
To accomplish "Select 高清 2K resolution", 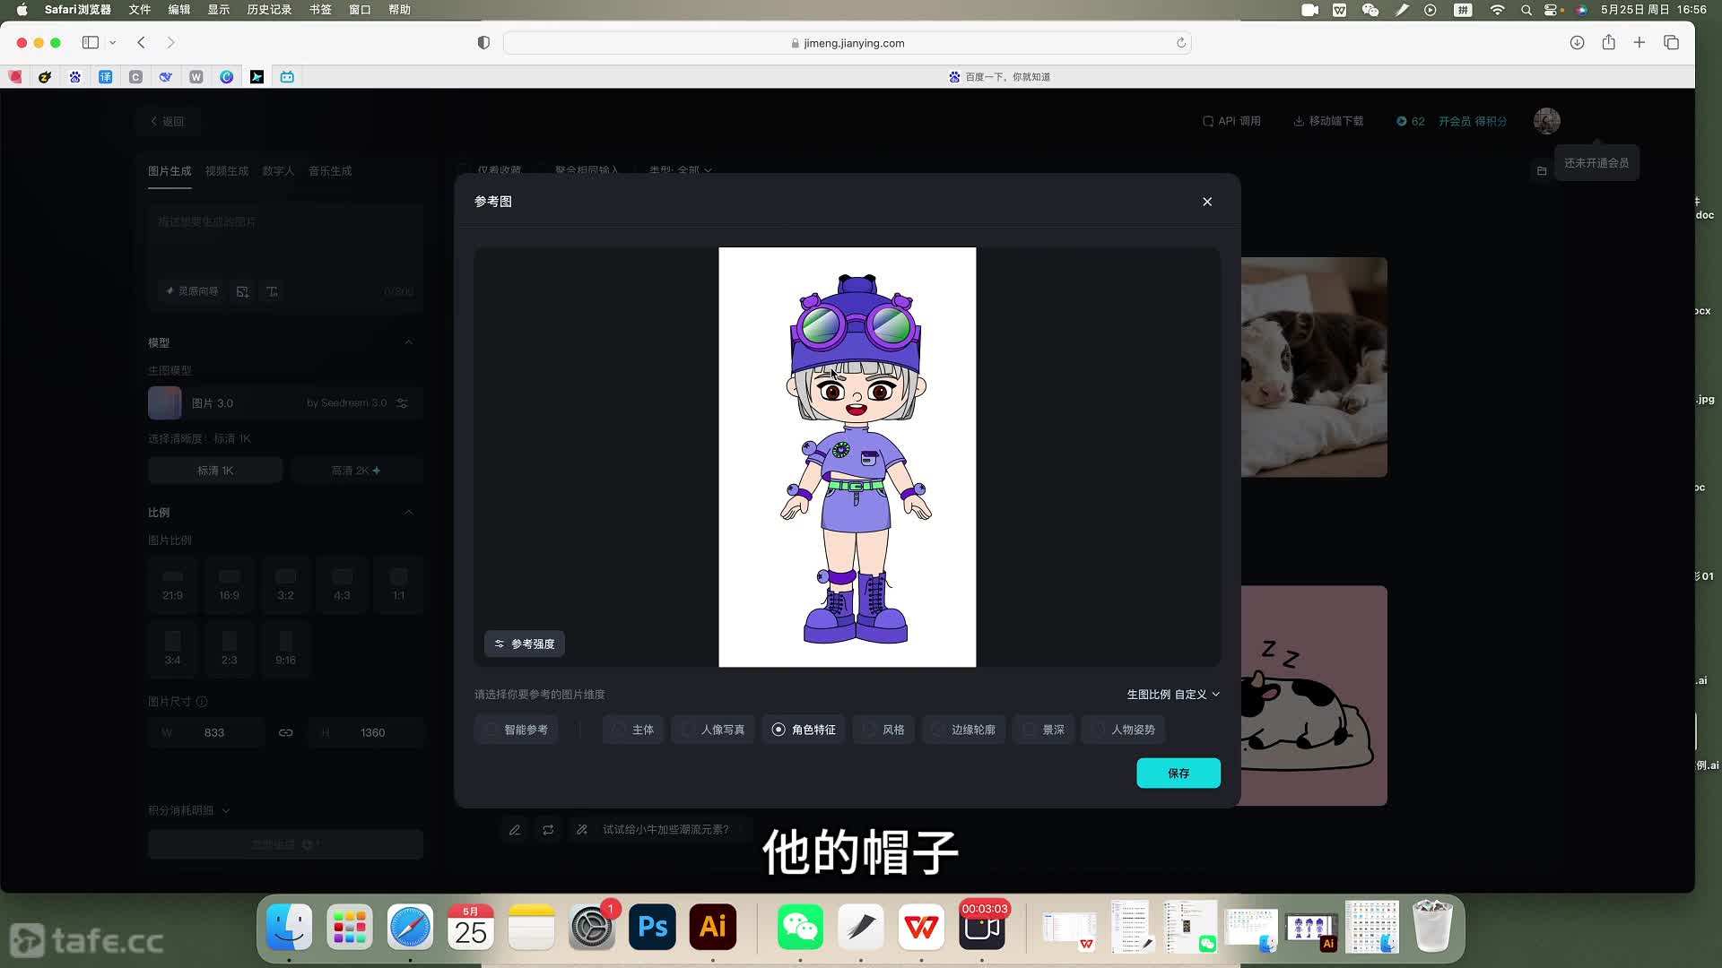I will tap(356, 471).
